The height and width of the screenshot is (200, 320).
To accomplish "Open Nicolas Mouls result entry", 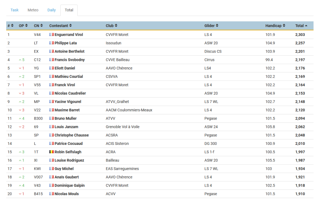I will [67, 194].
